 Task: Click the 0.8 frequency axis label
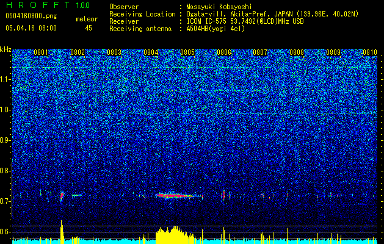tap(5, 171)
